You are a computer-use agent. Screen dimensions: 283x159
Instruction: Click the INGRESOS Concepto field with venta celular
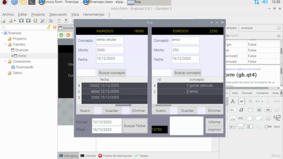(110, 40)
